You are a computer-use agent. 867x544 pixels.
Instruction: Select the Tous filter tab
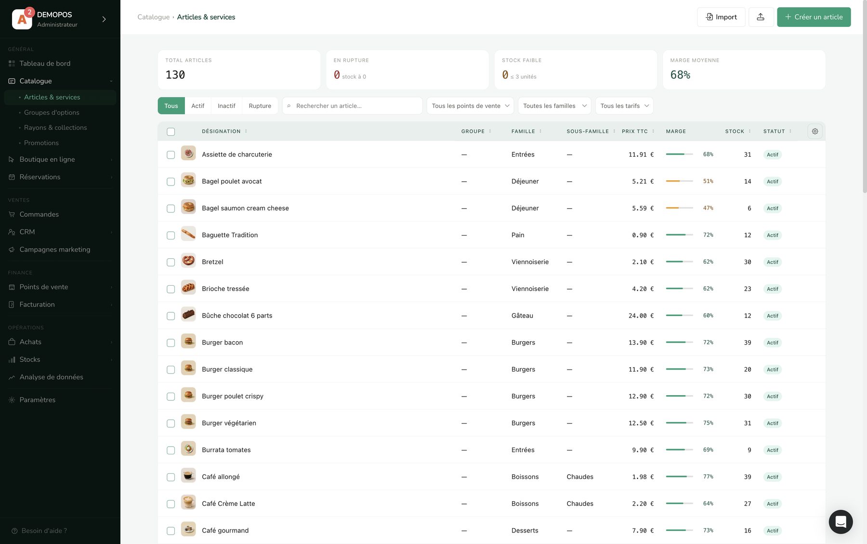click(x=171, y=106)
